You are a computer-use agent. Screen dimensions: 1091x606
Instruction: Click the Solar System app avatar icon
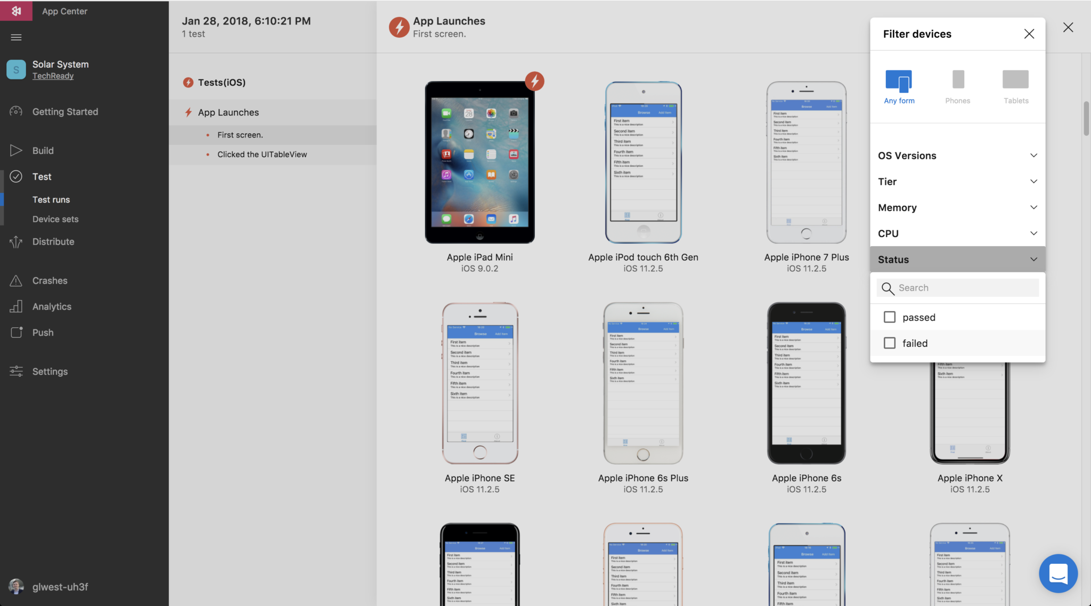[x=16, y=69]
